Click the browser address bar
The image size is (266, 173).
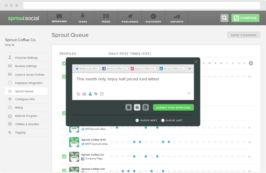click(x=142, y=5)
